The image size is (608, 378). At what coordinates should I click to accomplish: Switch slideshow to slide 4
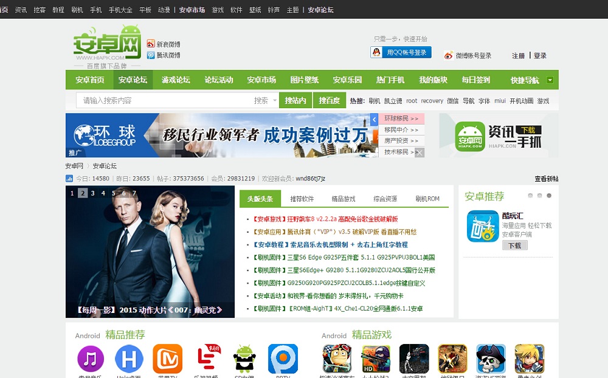click(103, 193)
